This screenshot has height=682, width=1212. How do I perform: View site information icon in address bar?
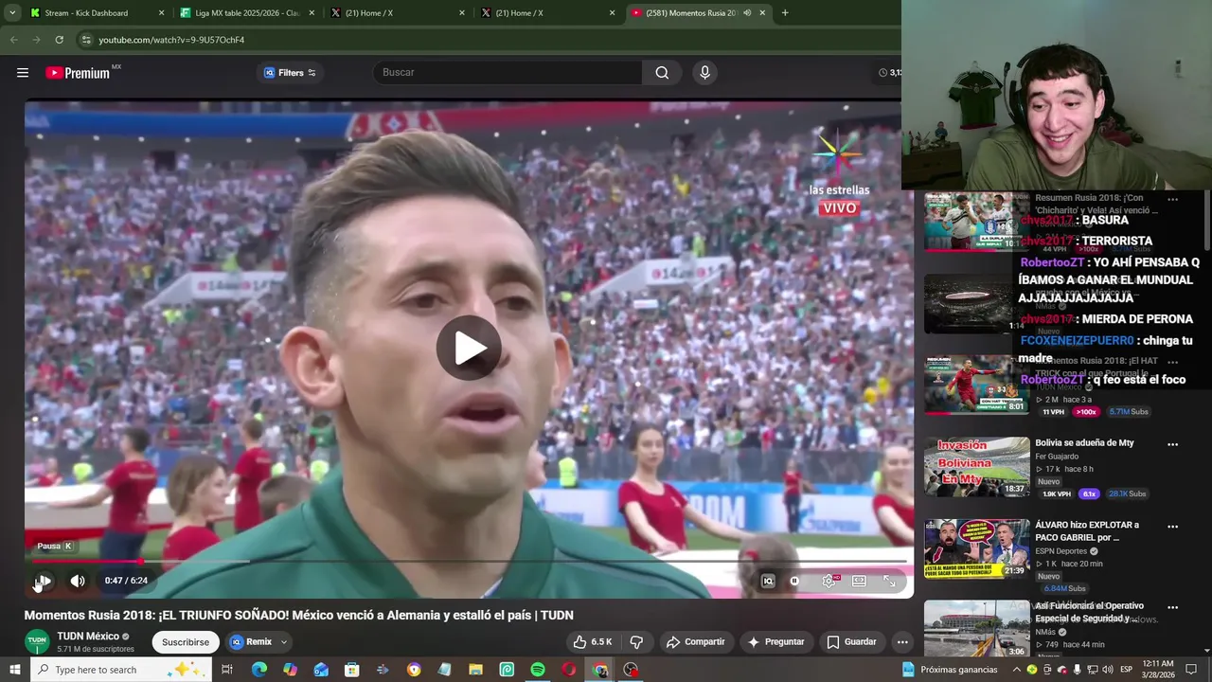[86, 40]
